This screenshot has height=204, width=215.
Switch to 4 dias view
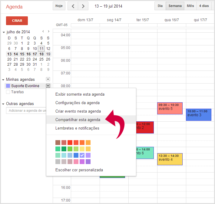[204, 6]
